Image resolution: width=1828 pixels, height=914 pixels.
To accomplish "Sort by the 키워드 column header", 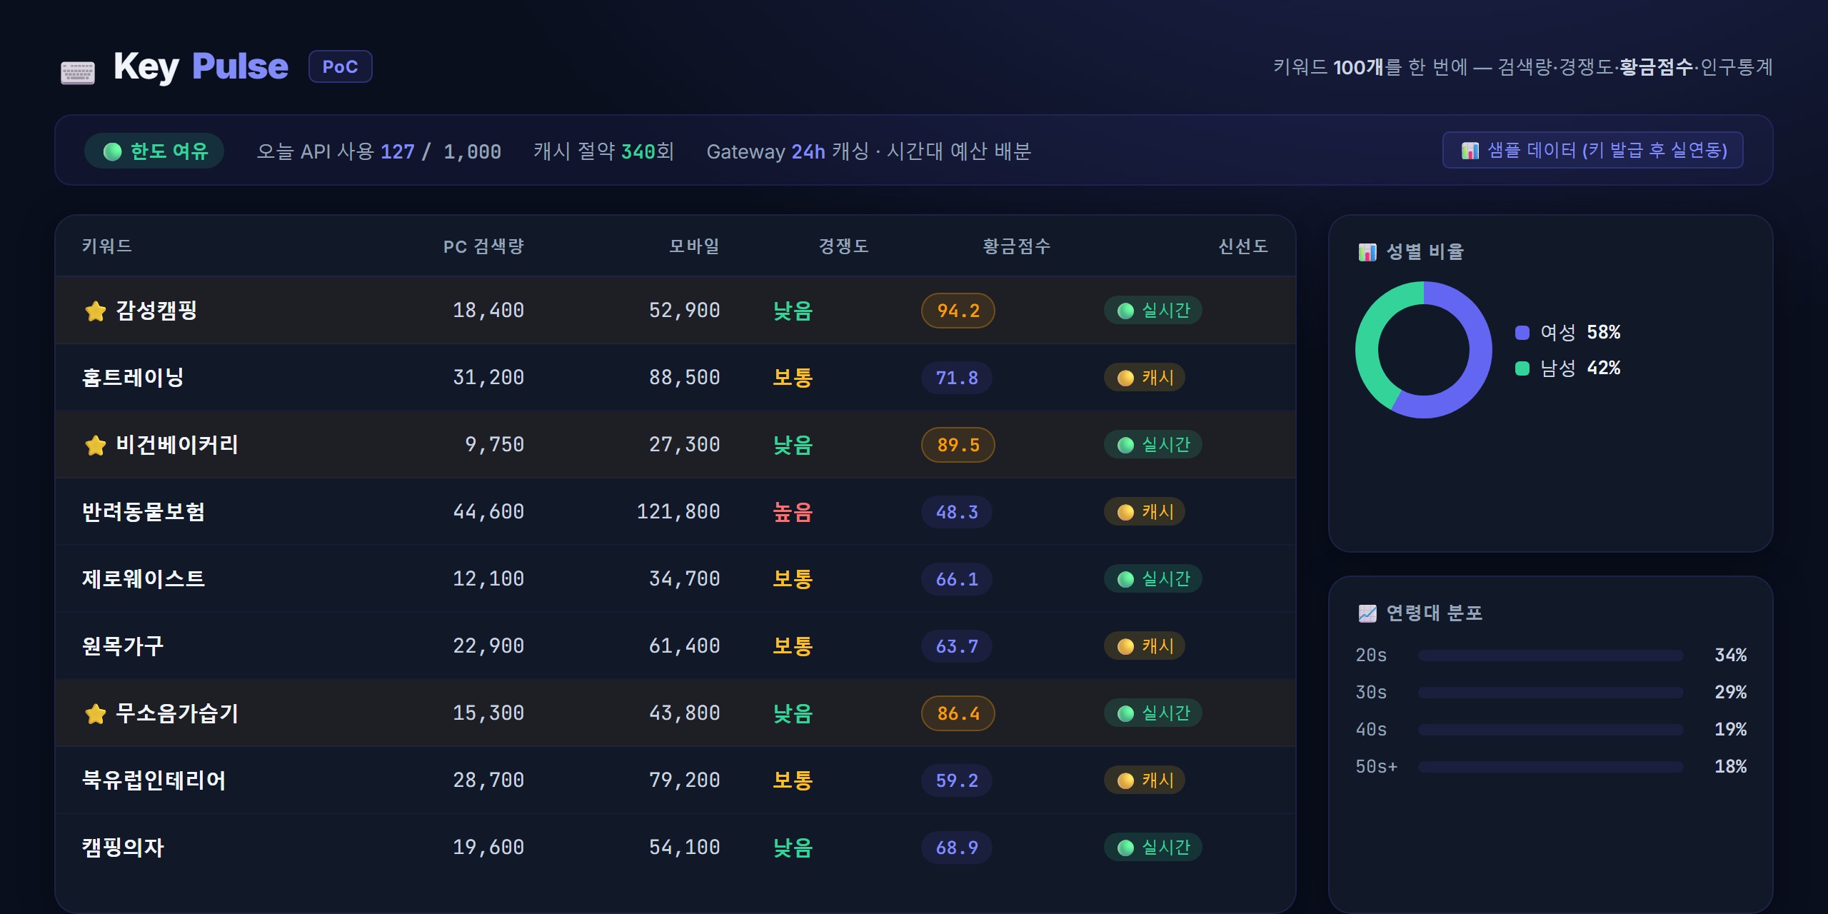I will coord(107,246).
